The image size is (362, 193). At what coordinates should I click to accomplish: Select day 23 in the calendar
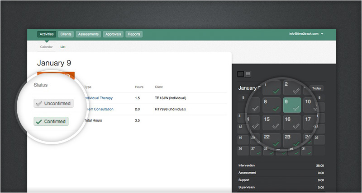point(292,141)
